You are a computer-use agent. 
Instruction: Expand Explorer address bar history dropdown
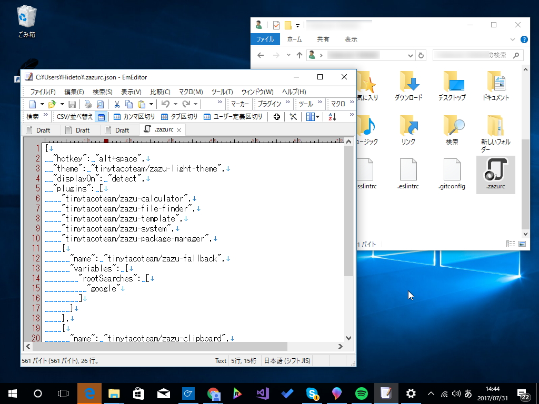(410, 55)
